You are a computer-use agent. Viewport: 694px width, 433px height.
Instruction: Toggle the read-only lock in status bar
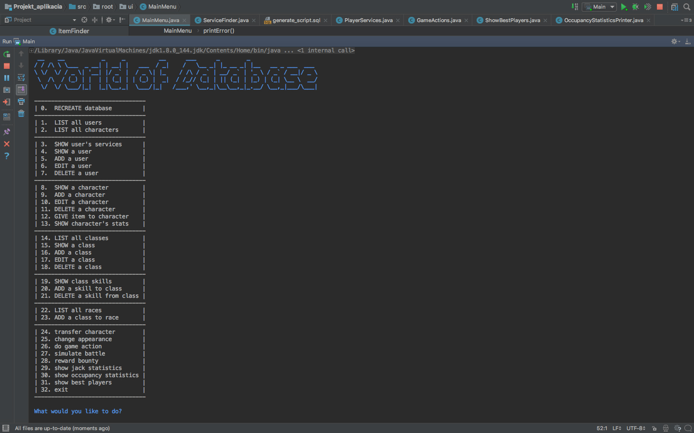(654, 428)
